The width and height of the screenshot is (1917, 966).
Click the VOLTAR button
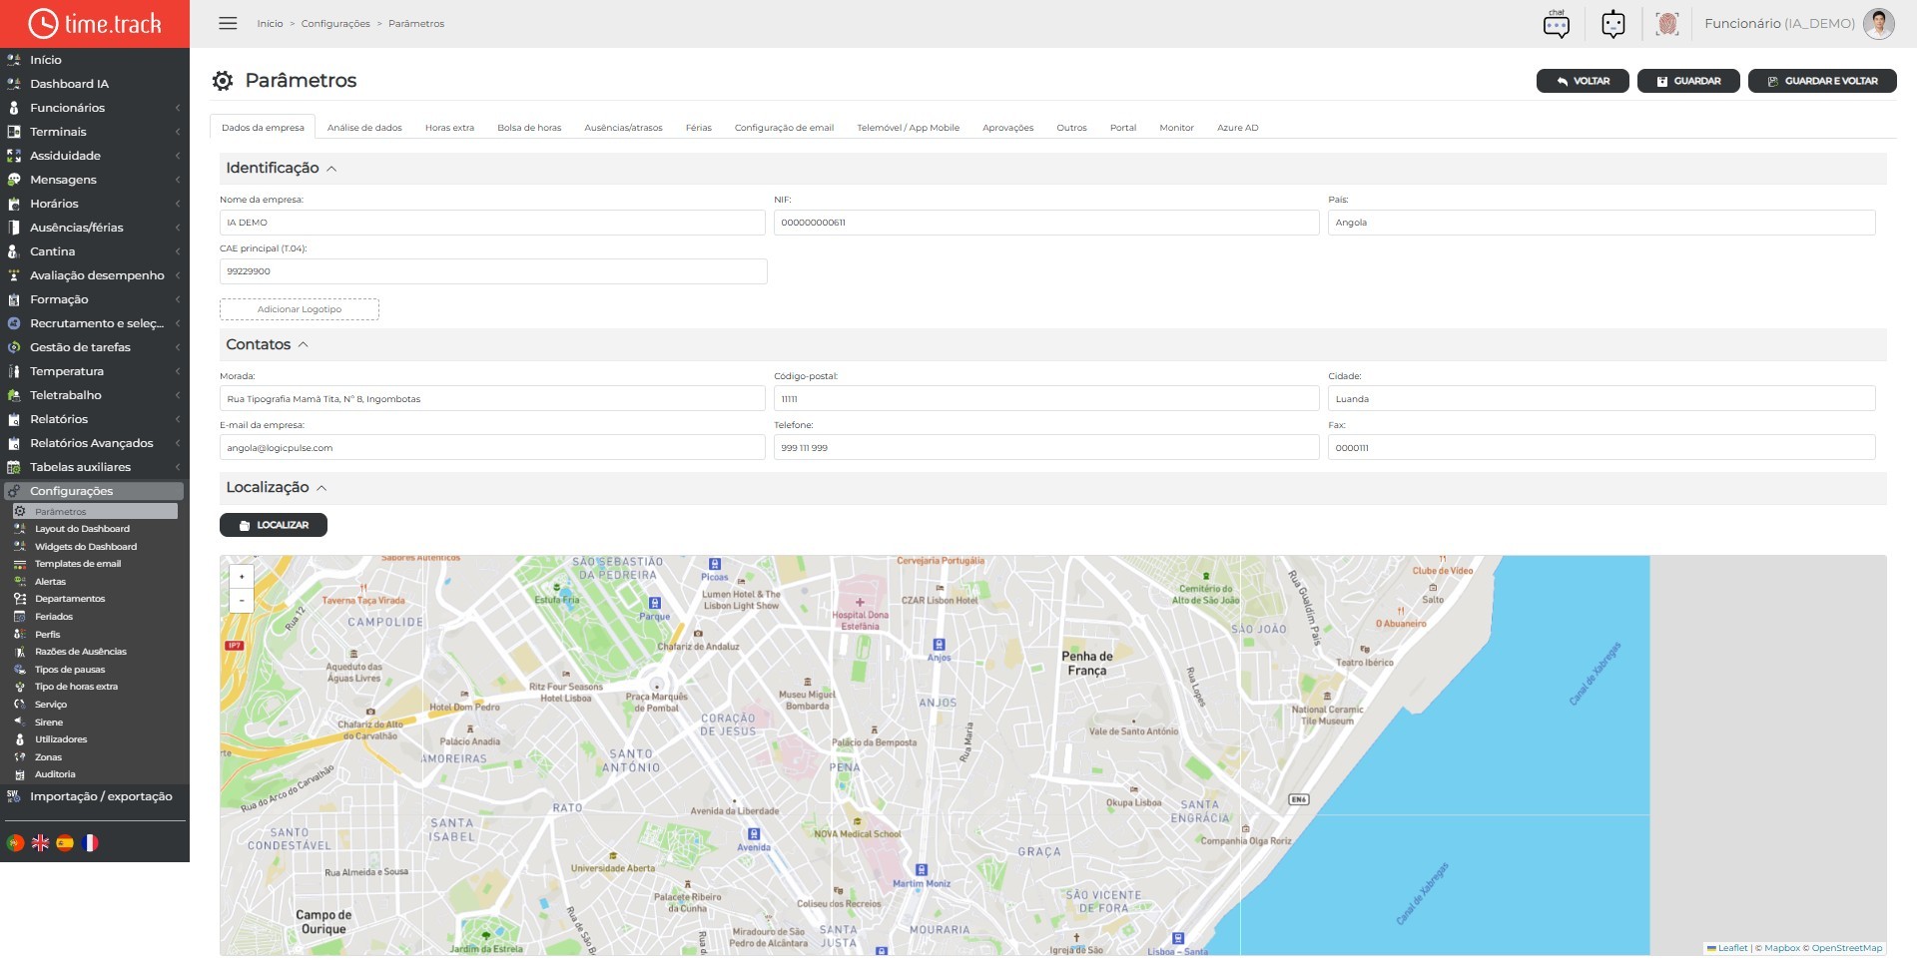(x=1583, y=81)
